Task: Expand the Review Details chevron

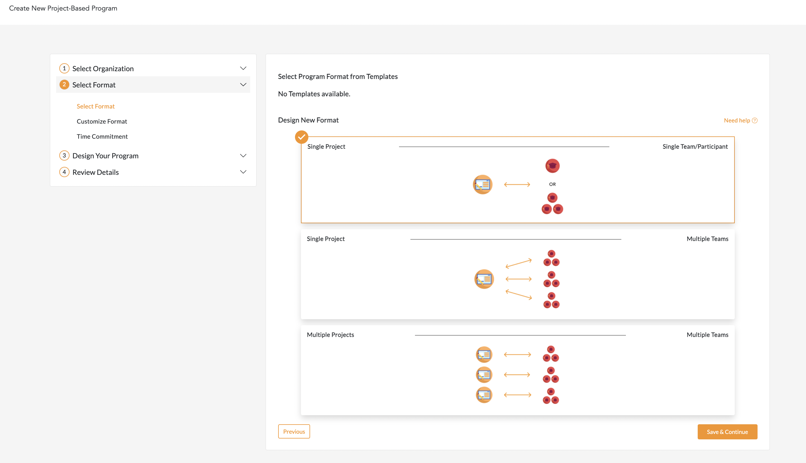Action: point(243,172)
